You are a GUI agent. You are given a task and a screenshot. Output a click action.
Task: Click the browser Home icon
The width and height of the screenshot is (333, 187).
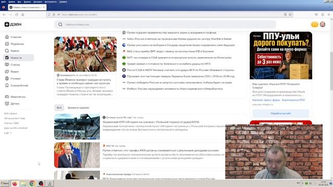point(23,15)
